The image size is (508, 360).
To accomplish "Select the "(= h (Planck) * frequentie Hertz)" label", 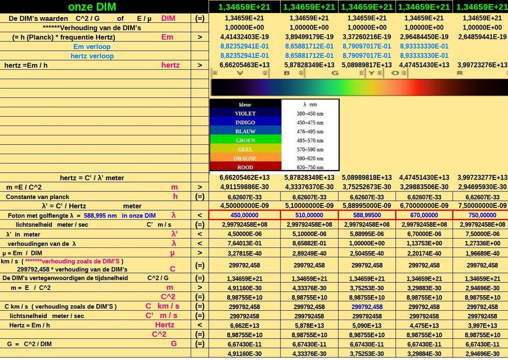I will pos(63,37).
